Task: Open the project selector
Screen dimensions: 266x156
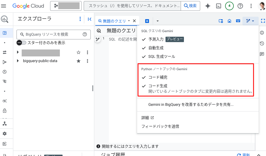Action: [66, 6]
